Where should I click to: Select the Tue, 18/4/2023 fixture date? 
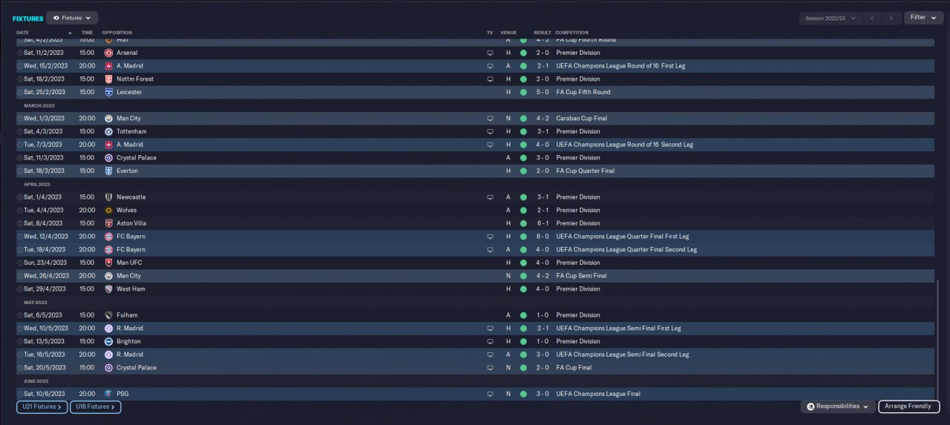45,249
